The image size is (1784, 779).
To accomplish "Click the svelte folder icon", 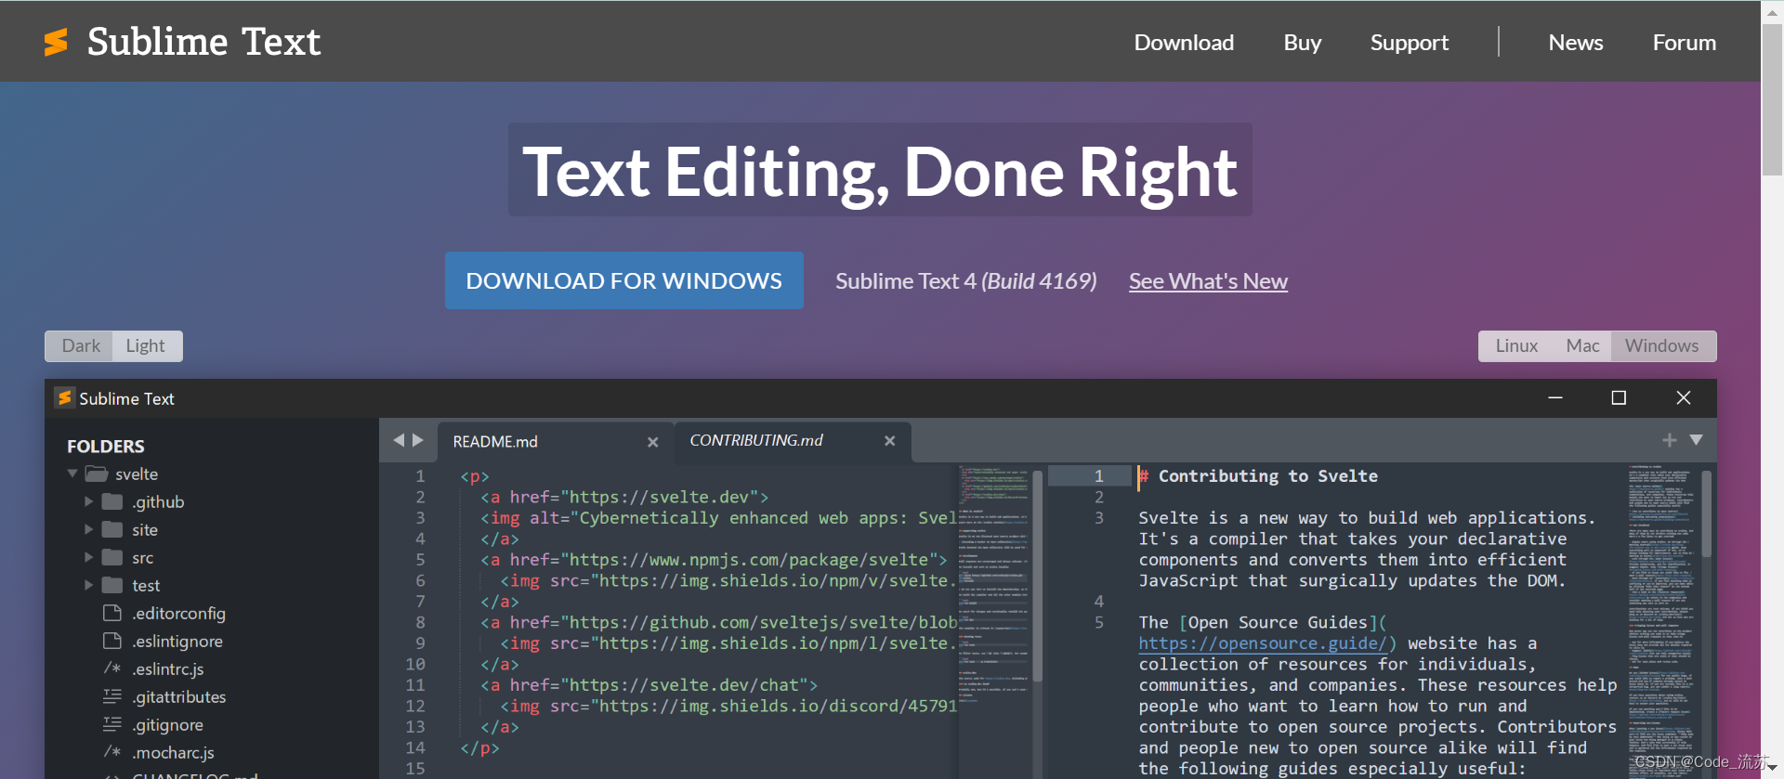I will click(x=97, y=474).
